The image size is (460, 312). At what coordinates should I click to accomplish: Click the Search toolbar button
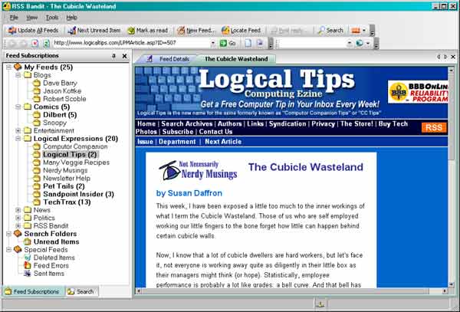tap(330, 30)
